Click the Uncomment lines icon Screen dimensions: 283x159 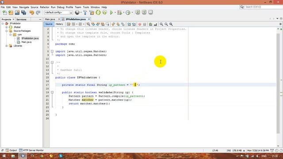tap(155, 24)
